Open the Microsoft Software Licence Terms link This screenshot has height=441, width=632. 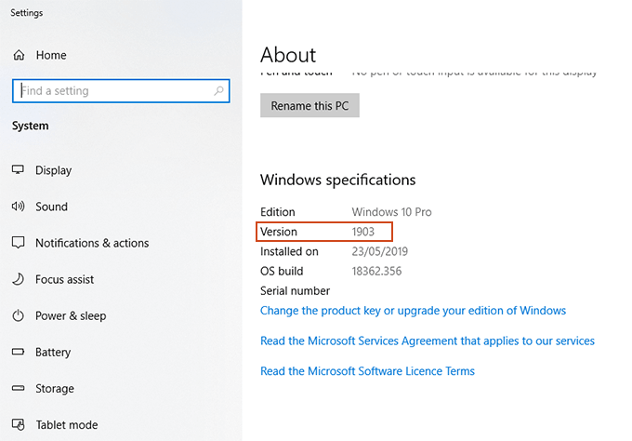coord(367,371)
